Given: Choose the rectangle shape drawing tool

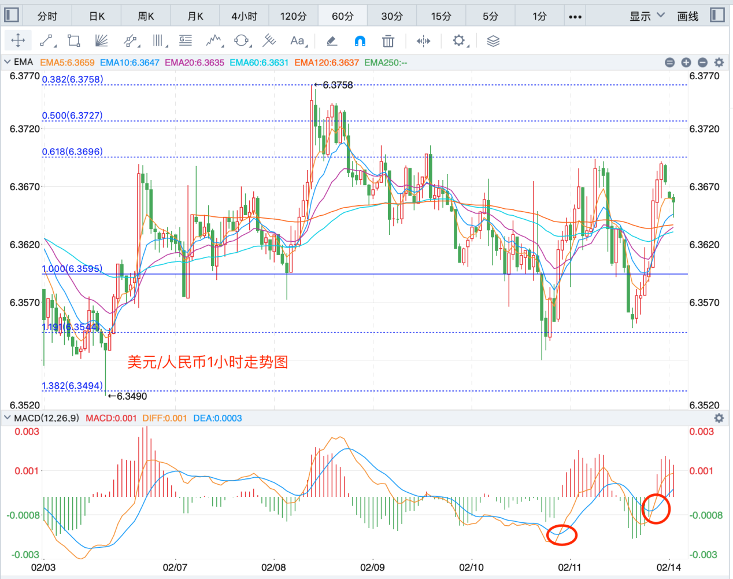Looking at the screenshot, I should [x=73, y=40].
